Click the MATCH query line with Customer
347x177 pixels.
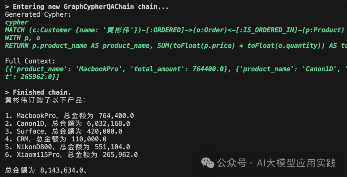(x=173, y=30)
